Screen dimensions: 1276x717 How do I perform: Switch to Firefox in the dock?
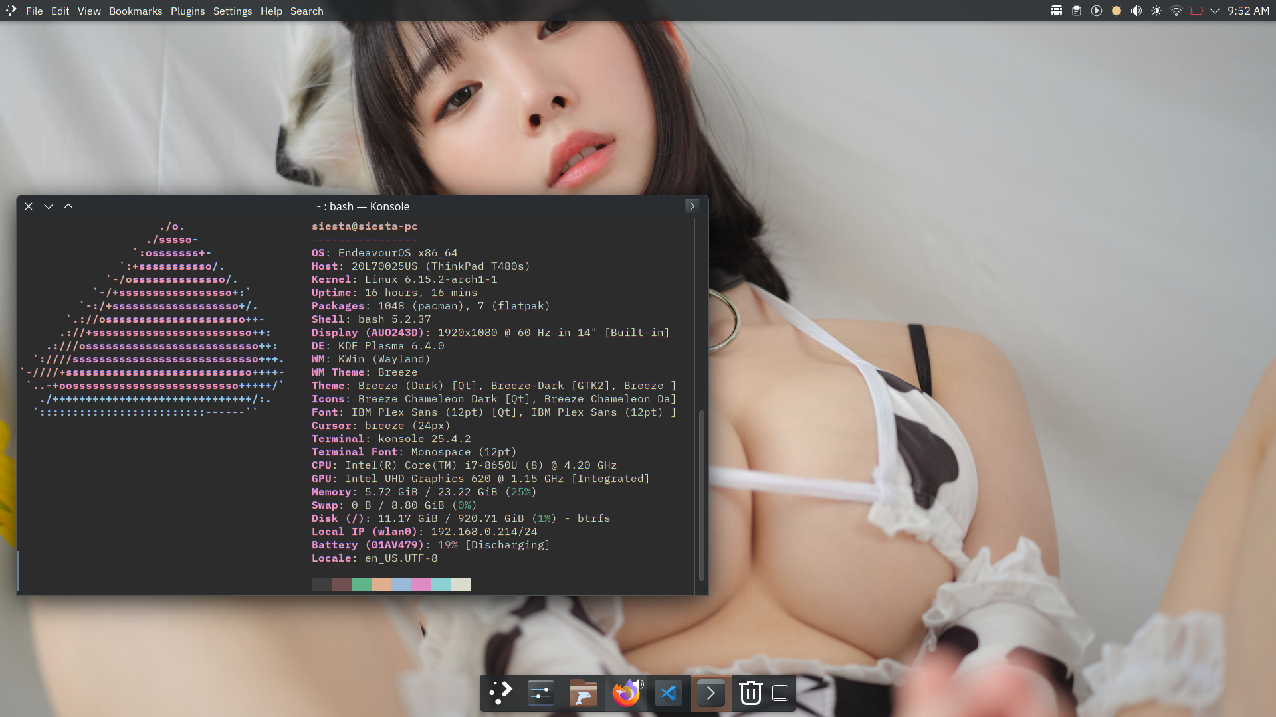(x=625, y=694)
